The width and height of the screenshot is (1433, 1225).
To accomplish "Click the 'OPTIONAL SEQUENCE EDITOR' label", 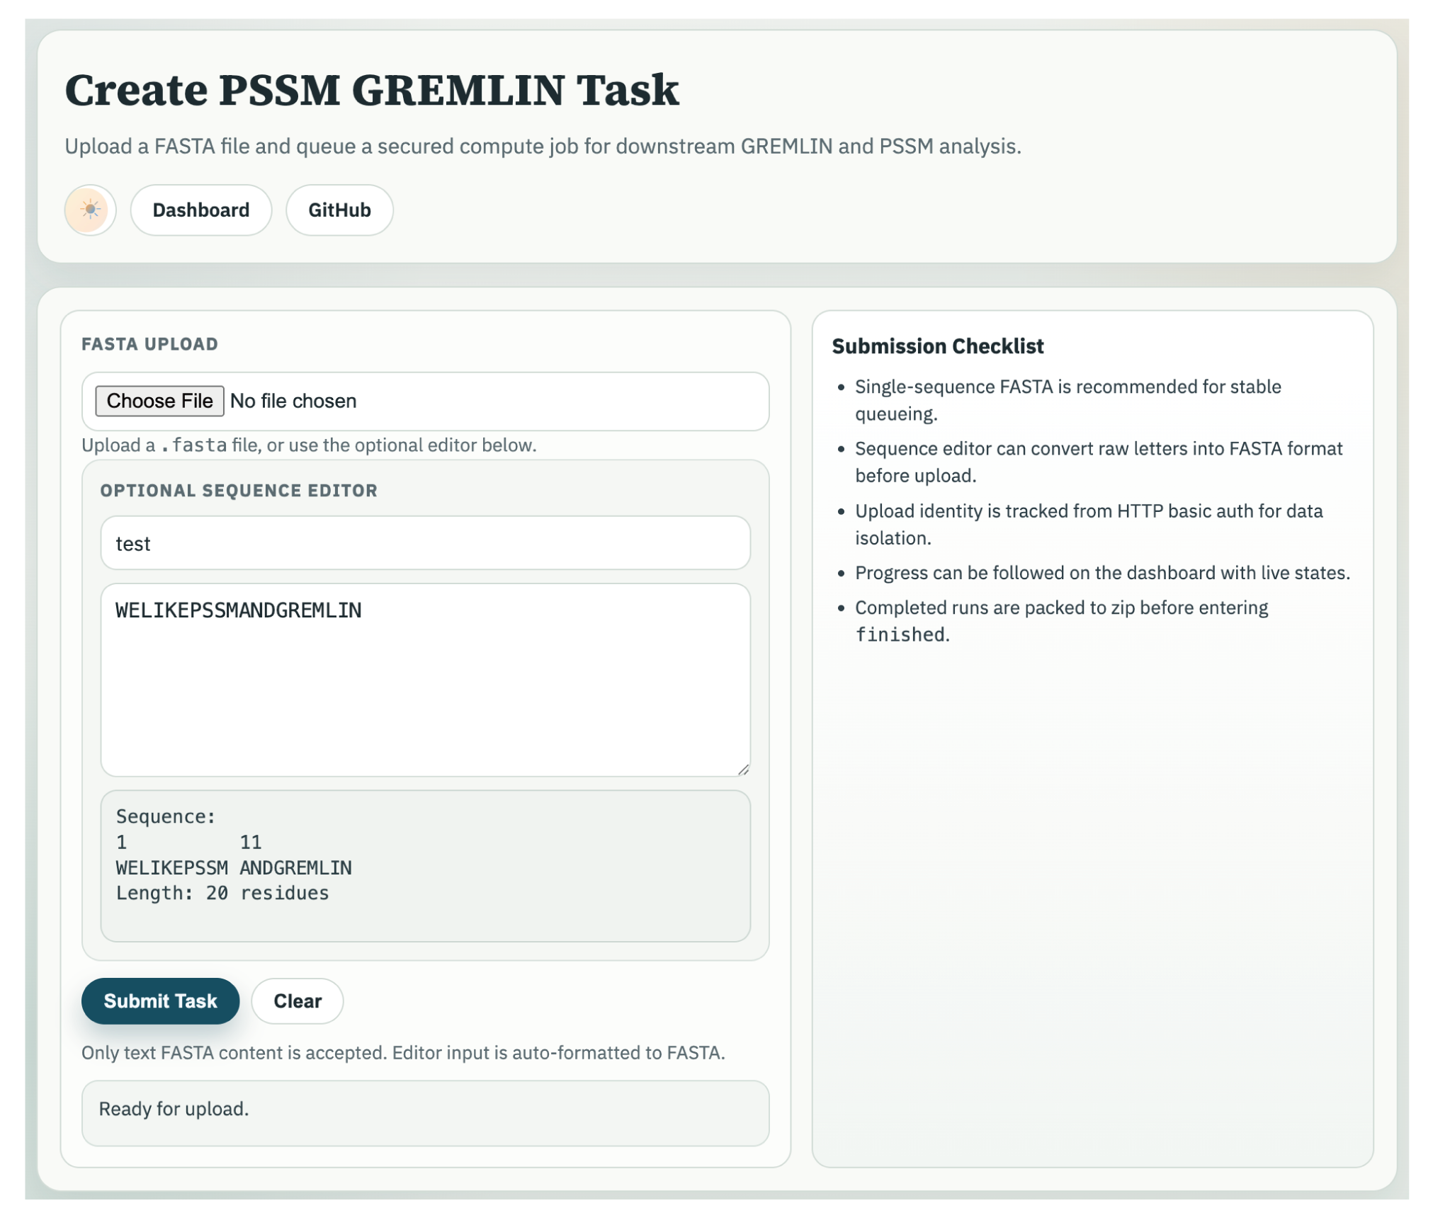I will point(239,491).
